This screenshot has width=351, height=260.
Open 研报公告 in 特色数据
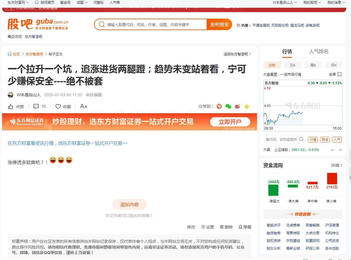tap(313, 249)
